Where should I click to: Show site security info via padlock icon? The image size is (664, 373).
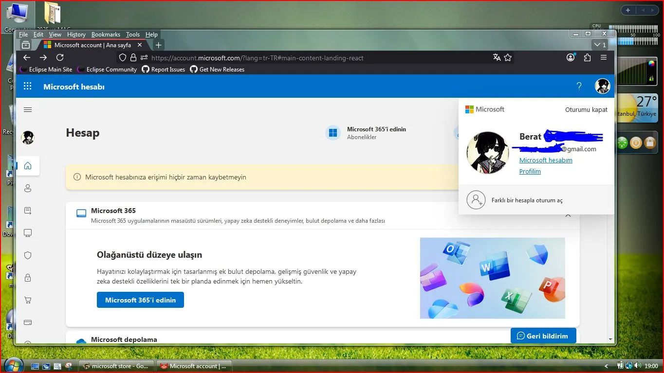pos(133,57)
